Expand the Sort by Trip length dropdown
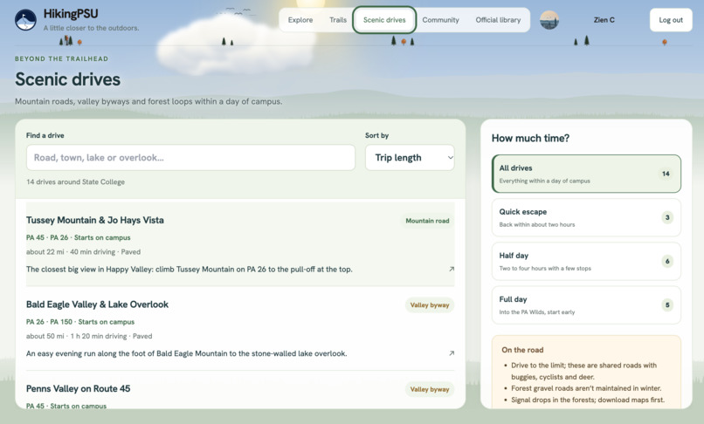 410,158
